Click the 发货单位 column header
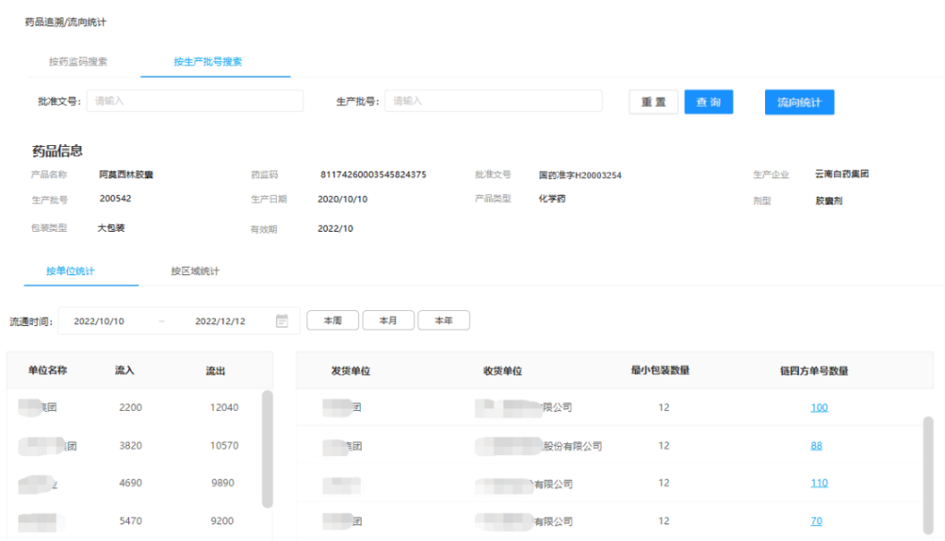Image resolution: width=945 pixels, height=541 pixels. point(351,371)
